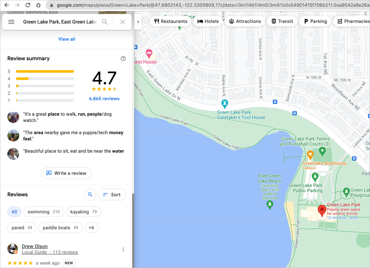Click the pink Guest House hotel pin
This screenshot has width=370, height=268.
[x=149, y=54]
